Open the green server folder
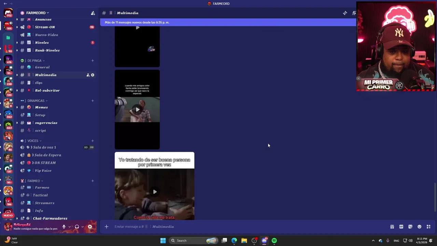This screenshot has width=437, height=246. [x=8, y=38]
